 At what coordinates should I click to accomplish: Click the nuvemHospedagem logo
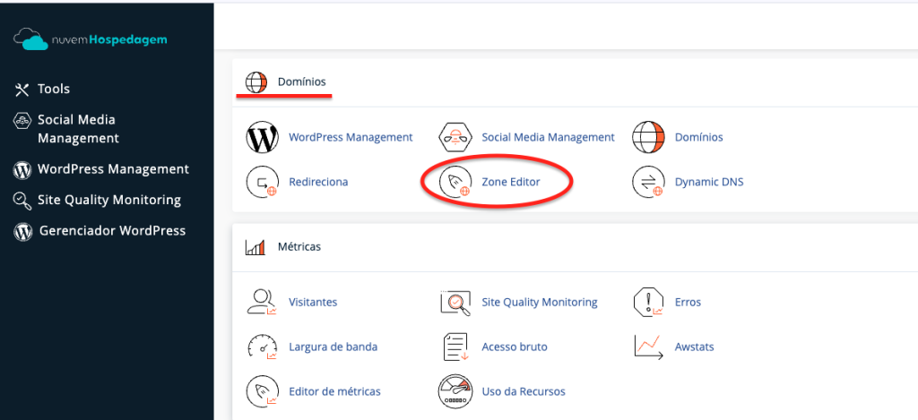(91, 40)
